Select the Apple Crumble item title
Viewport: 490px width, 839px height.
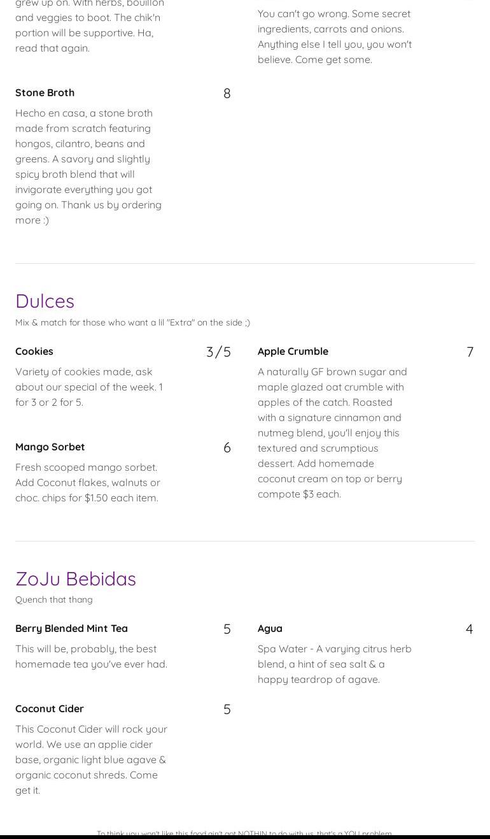click(x=293, y=351)
